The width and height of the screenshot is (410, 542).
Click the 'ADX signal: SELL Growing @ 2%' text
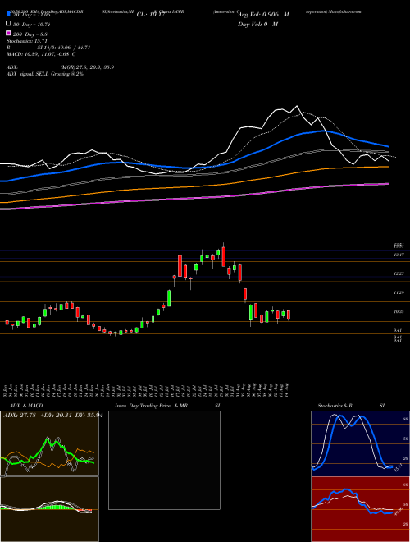[45, 74]
